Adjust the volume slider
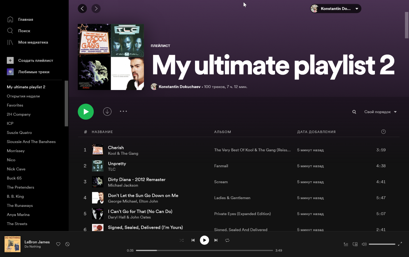Image resolution: width=409 pixels, height=257 pixels. (x=382, y=244)
